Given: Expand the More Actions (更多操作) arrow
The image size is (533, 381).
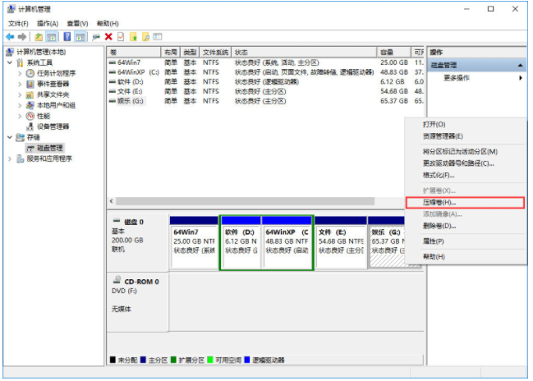Looking at the screenshot, I should point(520,78).
